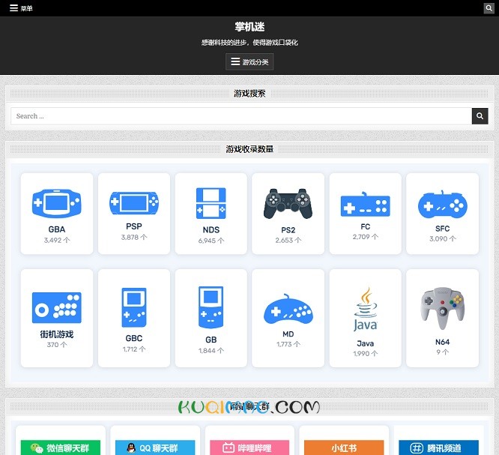Select the FC controller icon
Screen dimensions: 499x455
pos(366,204)
